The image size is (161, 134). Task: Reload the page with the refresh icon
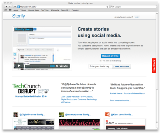coord(107,7)
